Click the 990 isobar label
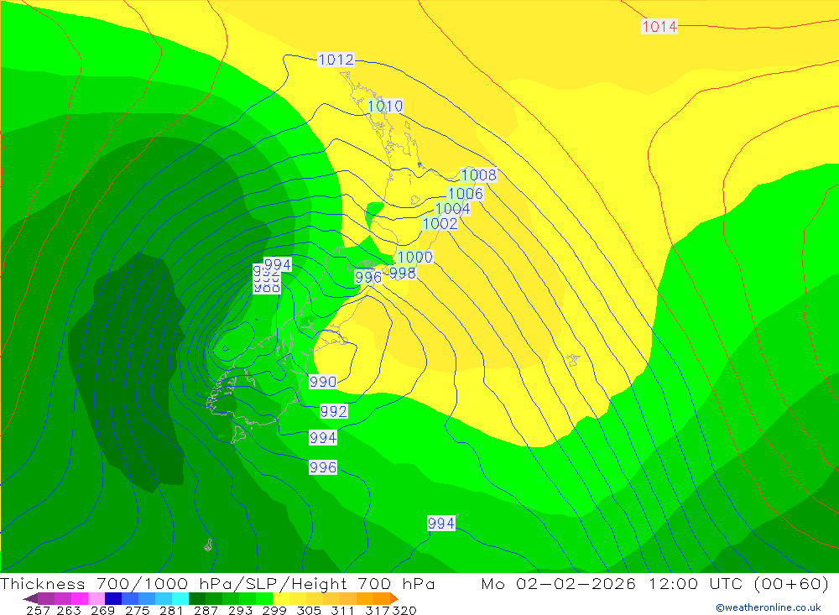This screenshot has height=615, width=839. 323,382
